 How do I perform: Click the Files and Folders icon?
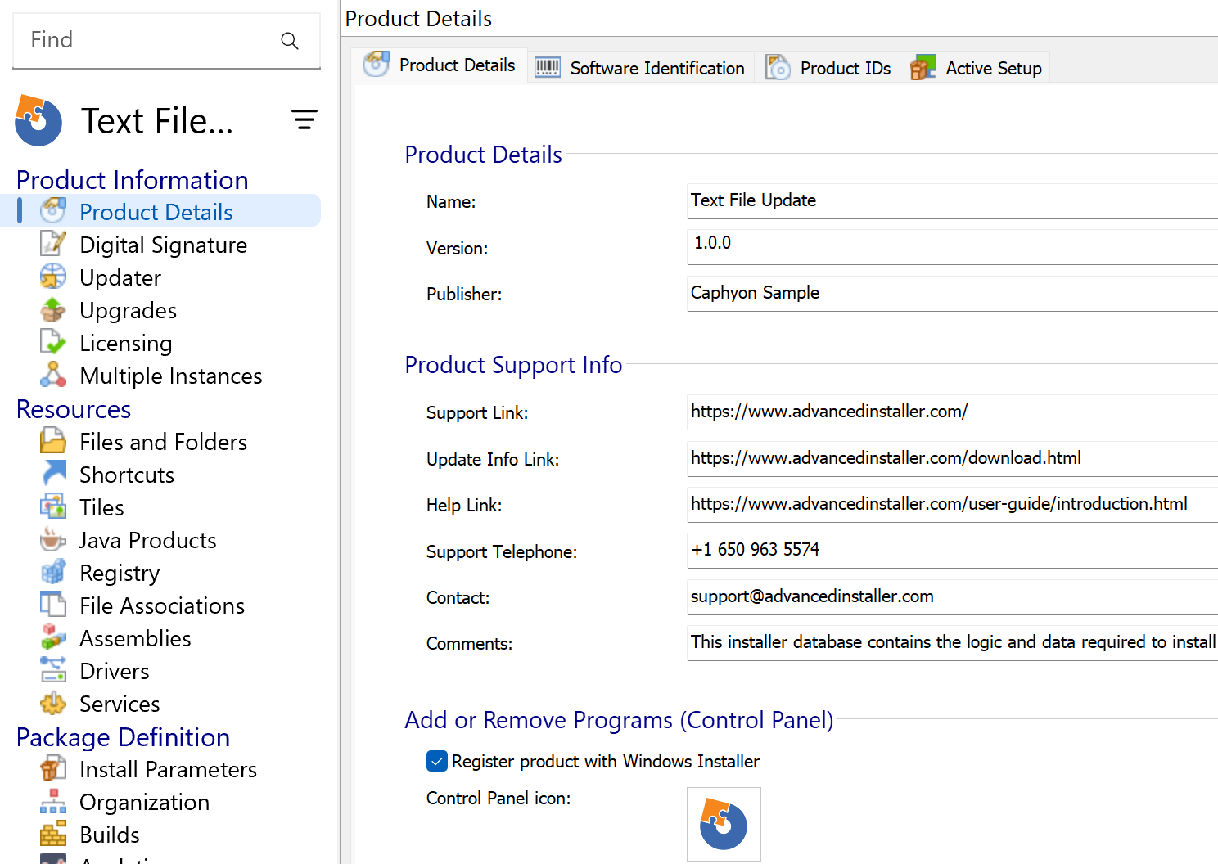[x=53, y=441]
